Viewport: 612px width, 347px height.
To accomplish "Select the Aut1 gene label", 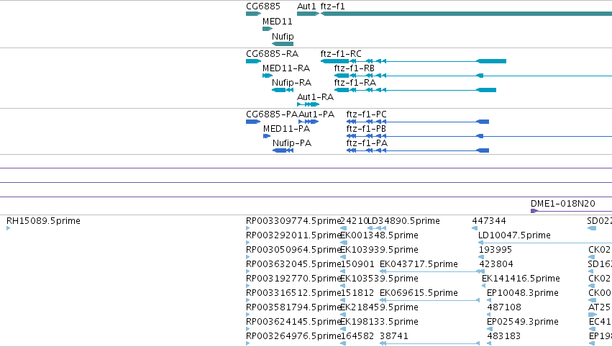I will tap(306, 6).
